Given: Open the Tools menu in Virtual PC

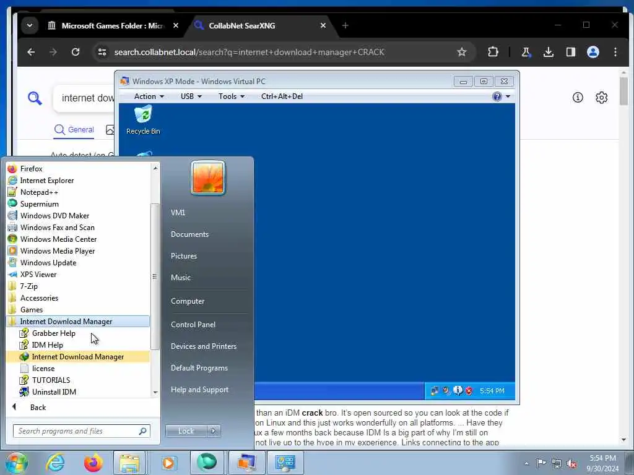Looking at the screenshot, I should click(232, 96).
